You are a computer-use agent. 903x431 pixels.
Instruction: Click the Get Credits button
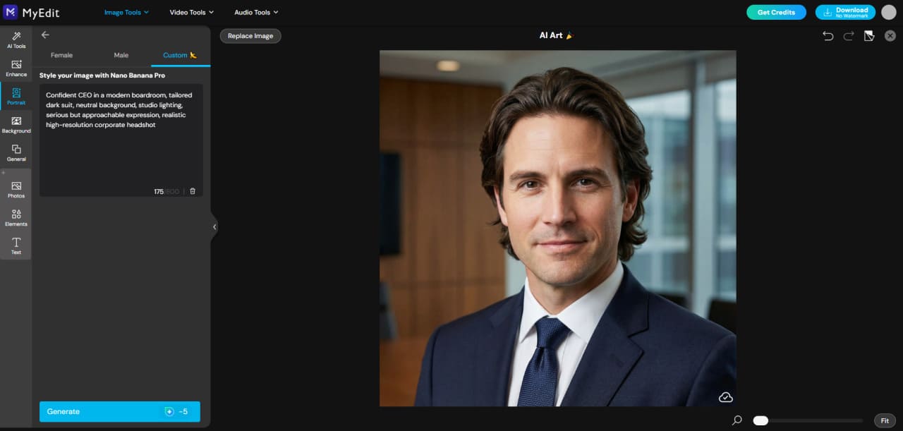tap(776, 12)
